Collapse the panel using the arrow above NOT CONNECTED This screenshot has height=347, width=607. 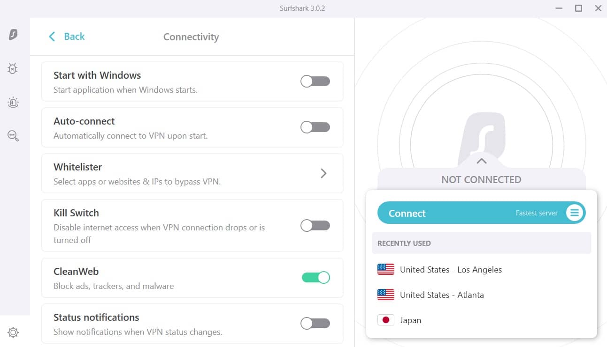click(481, 161)
